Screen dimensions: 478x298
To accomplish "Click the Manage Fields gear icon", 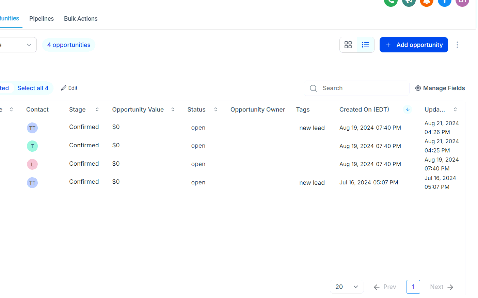I will [418, 88].
